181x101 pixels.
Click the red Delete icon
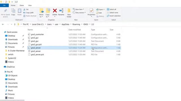[x=55, y=11]
